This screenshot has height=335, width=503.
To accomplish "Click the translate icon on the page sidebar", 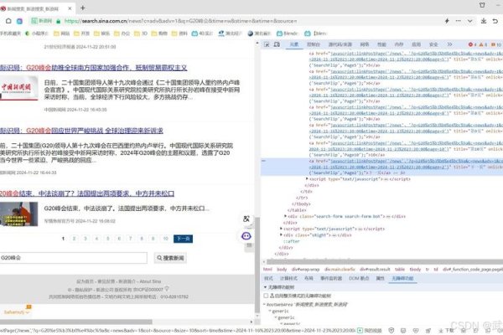I will [x=246, y=219].
